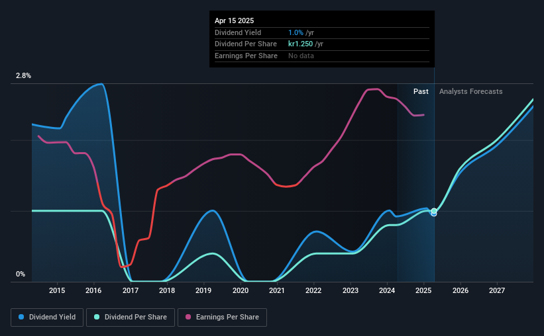This screenshot has width=544, height=336.
Task: Click the tooltip value 'kr1.250 /yr'
Action: tap(305, 44)
